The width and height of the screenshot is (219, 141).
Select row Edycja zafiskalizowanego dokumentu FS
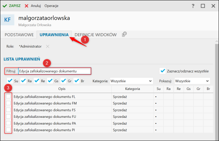109,110
